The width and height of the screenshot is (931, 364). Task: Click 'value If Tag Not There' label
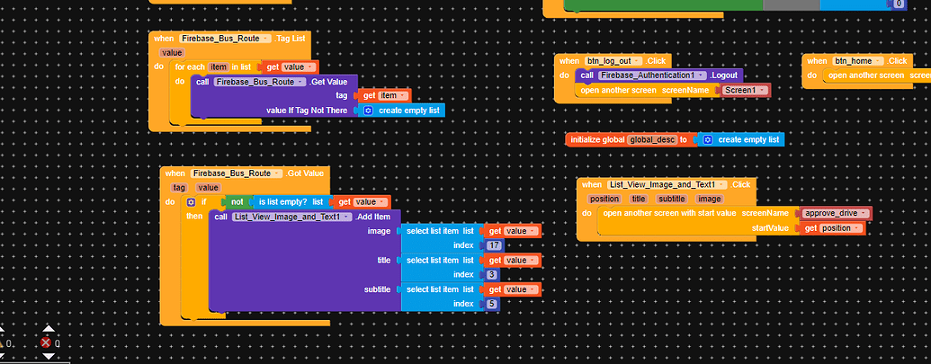[x=307, y=111]
